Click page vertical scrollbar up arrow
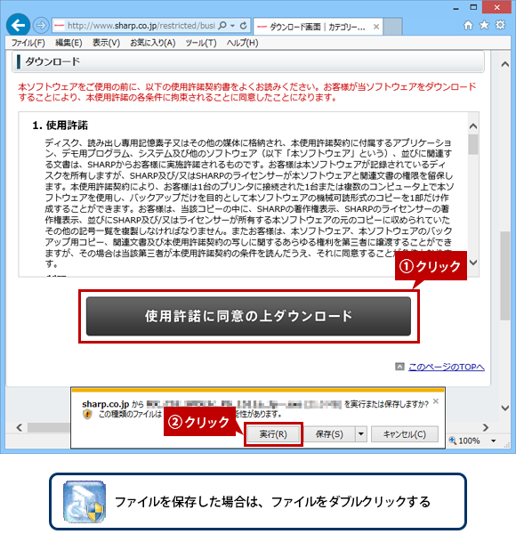This screenshot has width=516, height=534. [505, 64]
